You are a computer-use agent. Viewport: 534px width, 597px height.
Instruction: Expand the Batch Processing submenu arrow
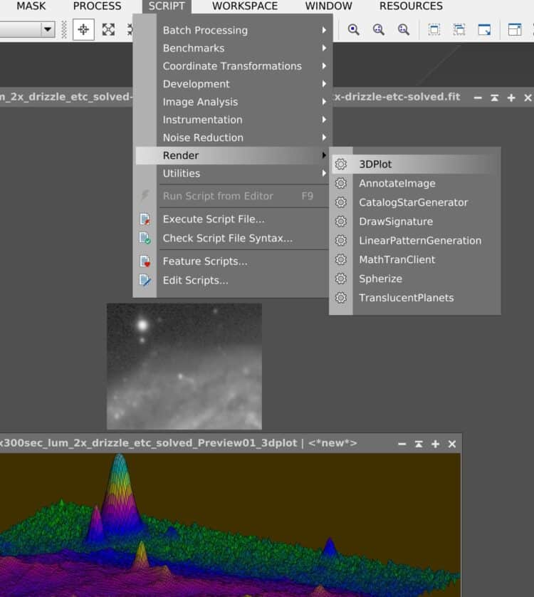click(324, 30)
